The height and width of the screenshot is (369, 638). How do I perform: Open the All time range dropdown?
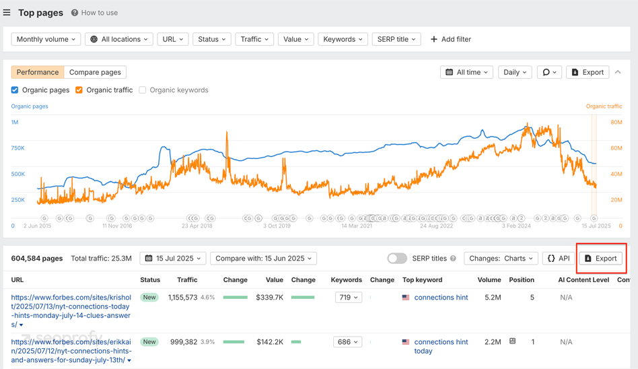[466, 72]
